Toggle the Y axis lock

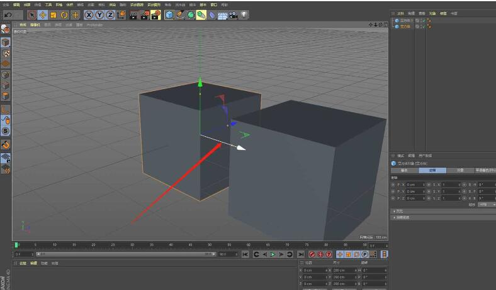(99, 14)
